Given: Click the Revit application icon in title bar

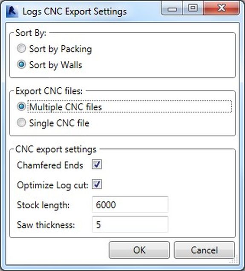Looking at the screenshot, I should (12, 12).
